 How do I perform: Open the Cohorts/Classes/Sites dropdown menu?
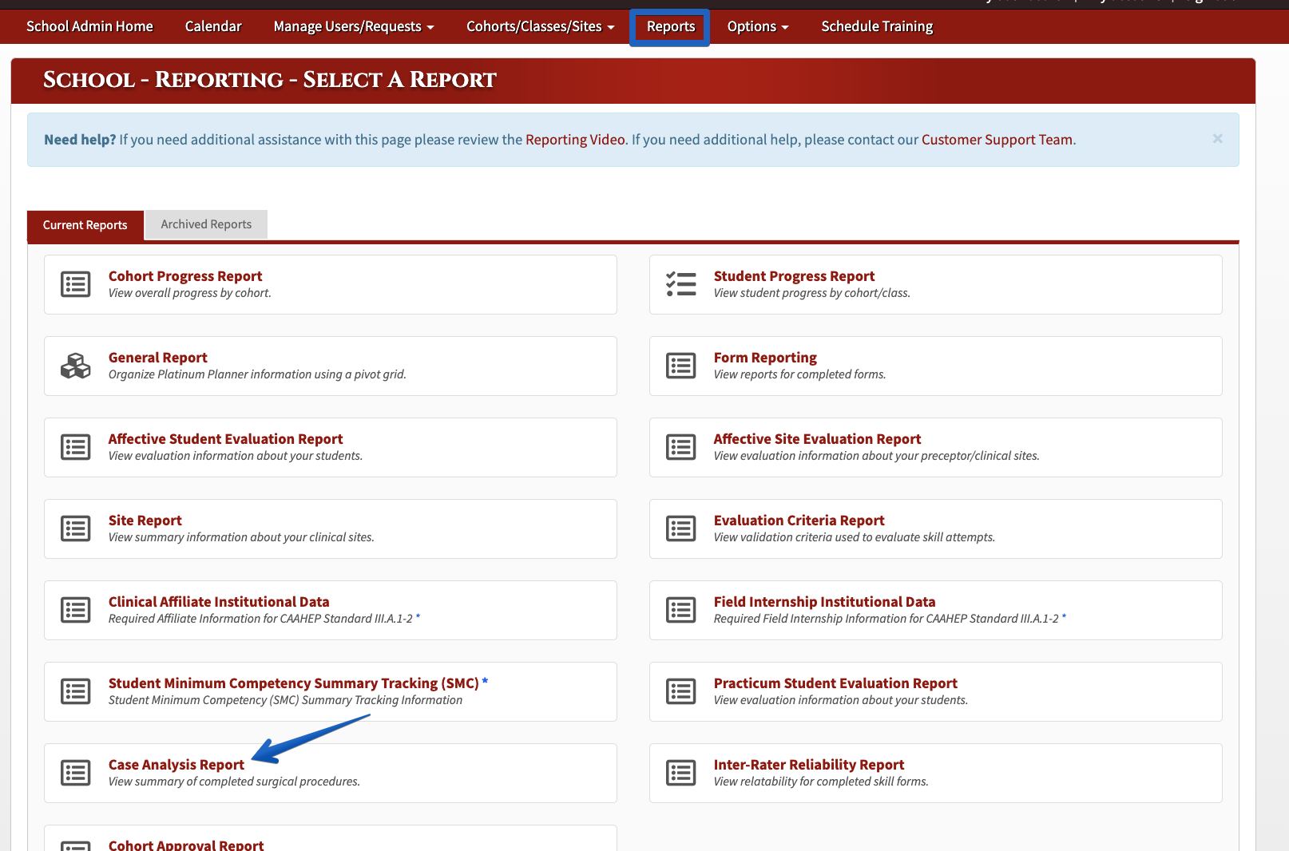[x=541, y=26]
